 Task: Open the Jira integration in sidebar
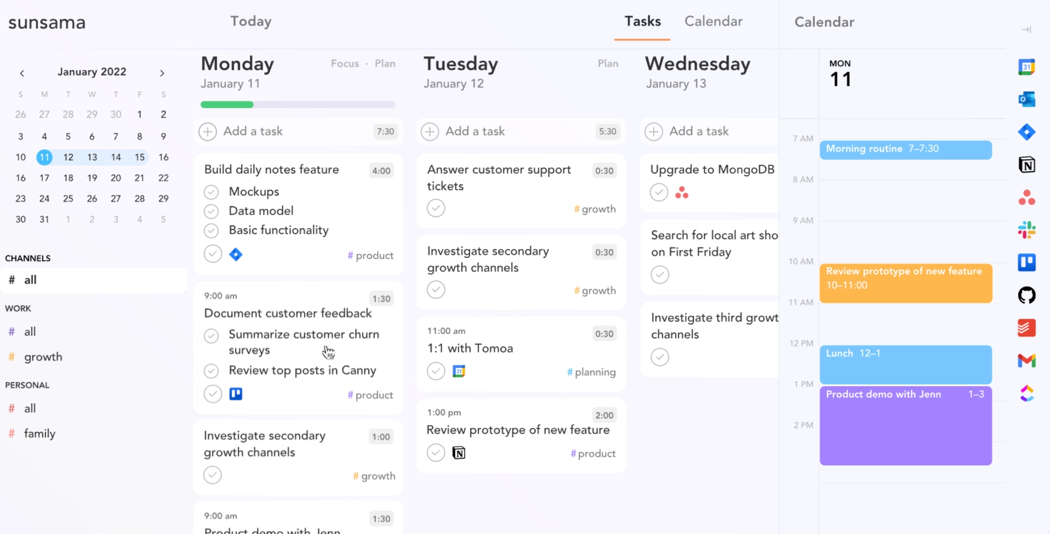[x=1026, y=132]
